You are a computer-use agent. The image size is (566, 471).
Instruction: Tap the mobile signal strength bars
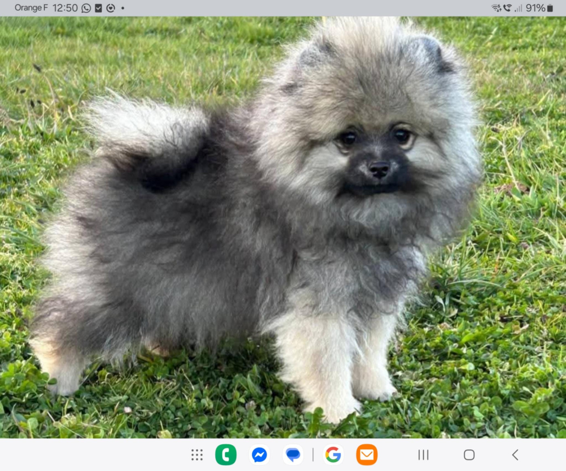pos(518,8)
